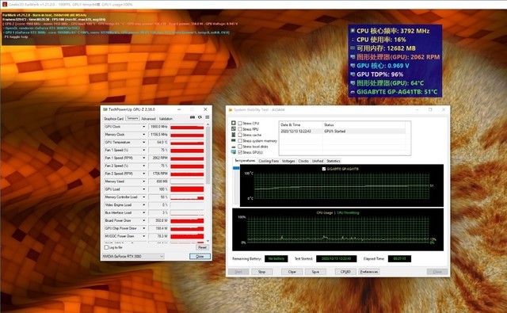Viewport: 507px width, 313px height.
Task: Click the Stress cache icon
Action: click(234, 135)
